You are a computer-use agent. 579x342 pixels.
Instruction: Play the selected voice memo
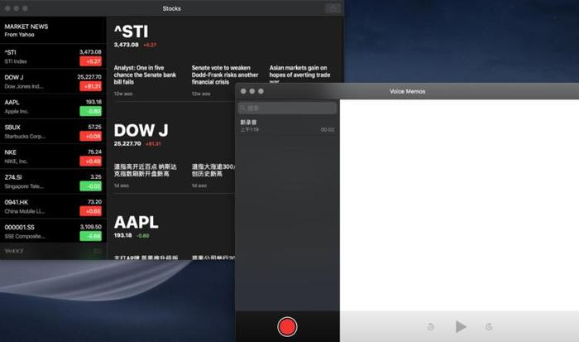[460, 327]
